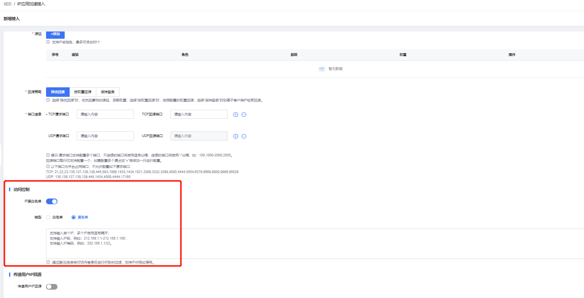Enable the 传递用户IP回源 switch
The width and height of the screenshot is (584, 298).
[52, 287]
